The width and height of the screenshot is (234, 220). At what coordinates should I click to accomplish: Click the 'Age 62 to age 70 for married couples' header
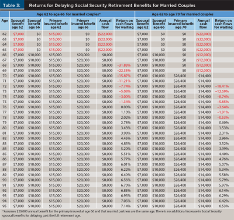tap(183, 14)
